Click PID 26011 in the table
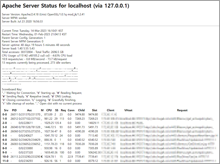The image size is (220, 164). coord(14,115)
